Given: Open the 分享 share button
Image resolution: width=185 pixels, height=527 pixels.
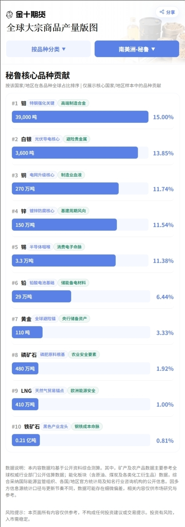Looking at the screenshot, I should tap(167, 12).
